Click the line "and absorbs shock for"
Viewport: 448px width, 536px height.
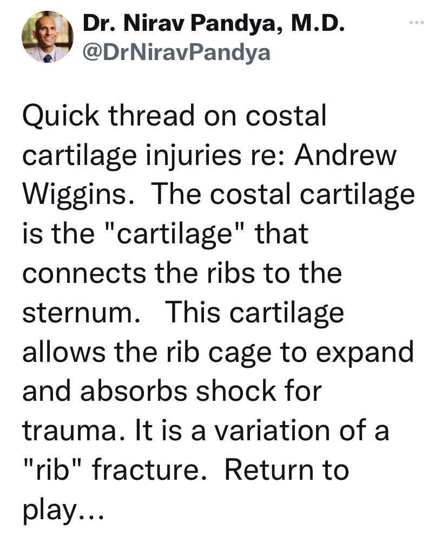click(x=172, y=392)
